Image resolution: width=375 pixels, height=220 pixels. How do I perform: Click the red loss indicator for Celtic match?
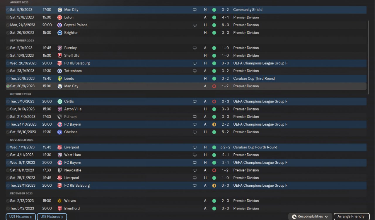[214, 102]
